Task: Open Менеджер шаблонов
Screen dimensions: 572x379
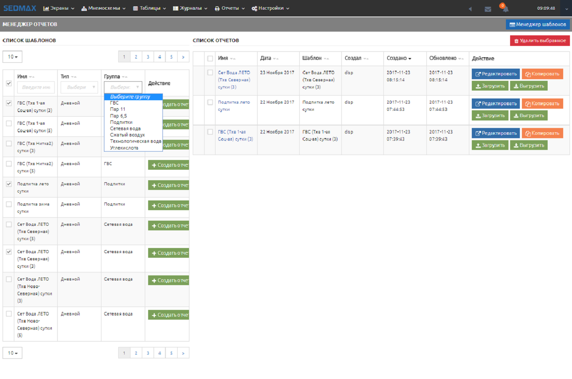Action: point(537,24)
